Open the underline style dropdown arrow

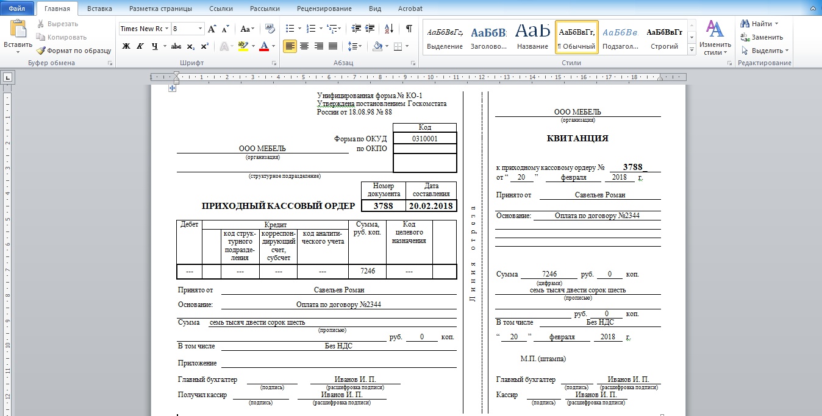[165, 46]
